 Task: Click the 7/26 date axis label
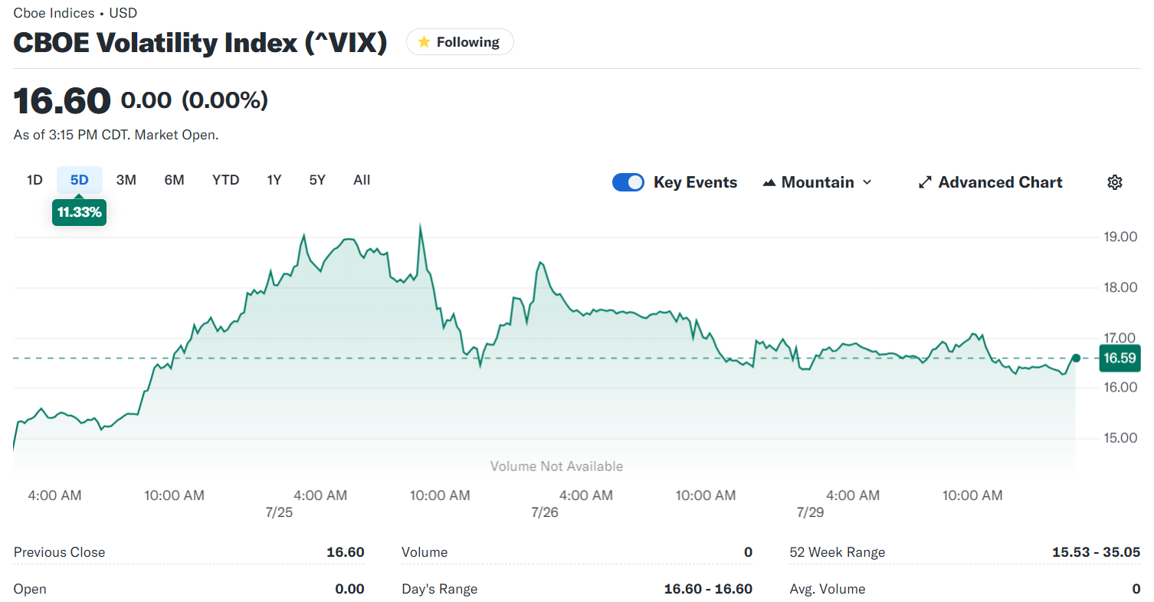(545, 512)
